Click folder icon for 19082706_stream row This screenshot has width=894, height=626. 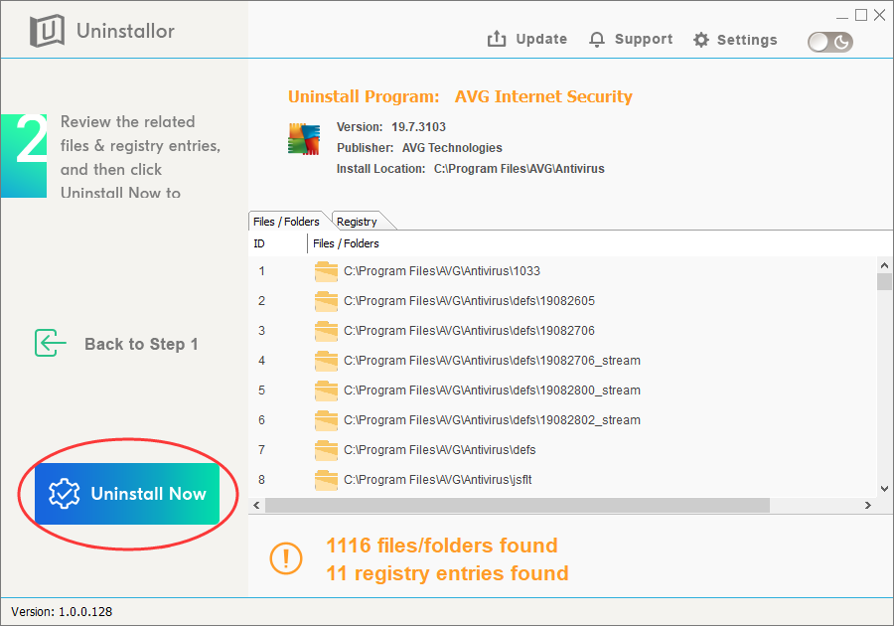(x=326, y=361)
